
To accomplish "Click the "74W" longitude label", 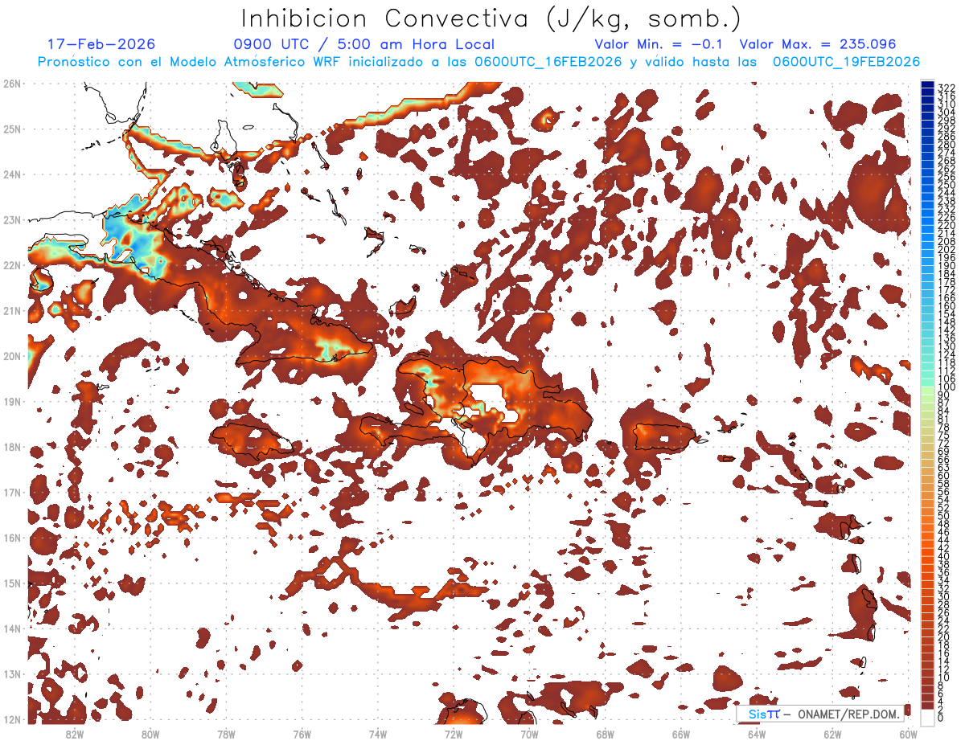I will [377, 734].
